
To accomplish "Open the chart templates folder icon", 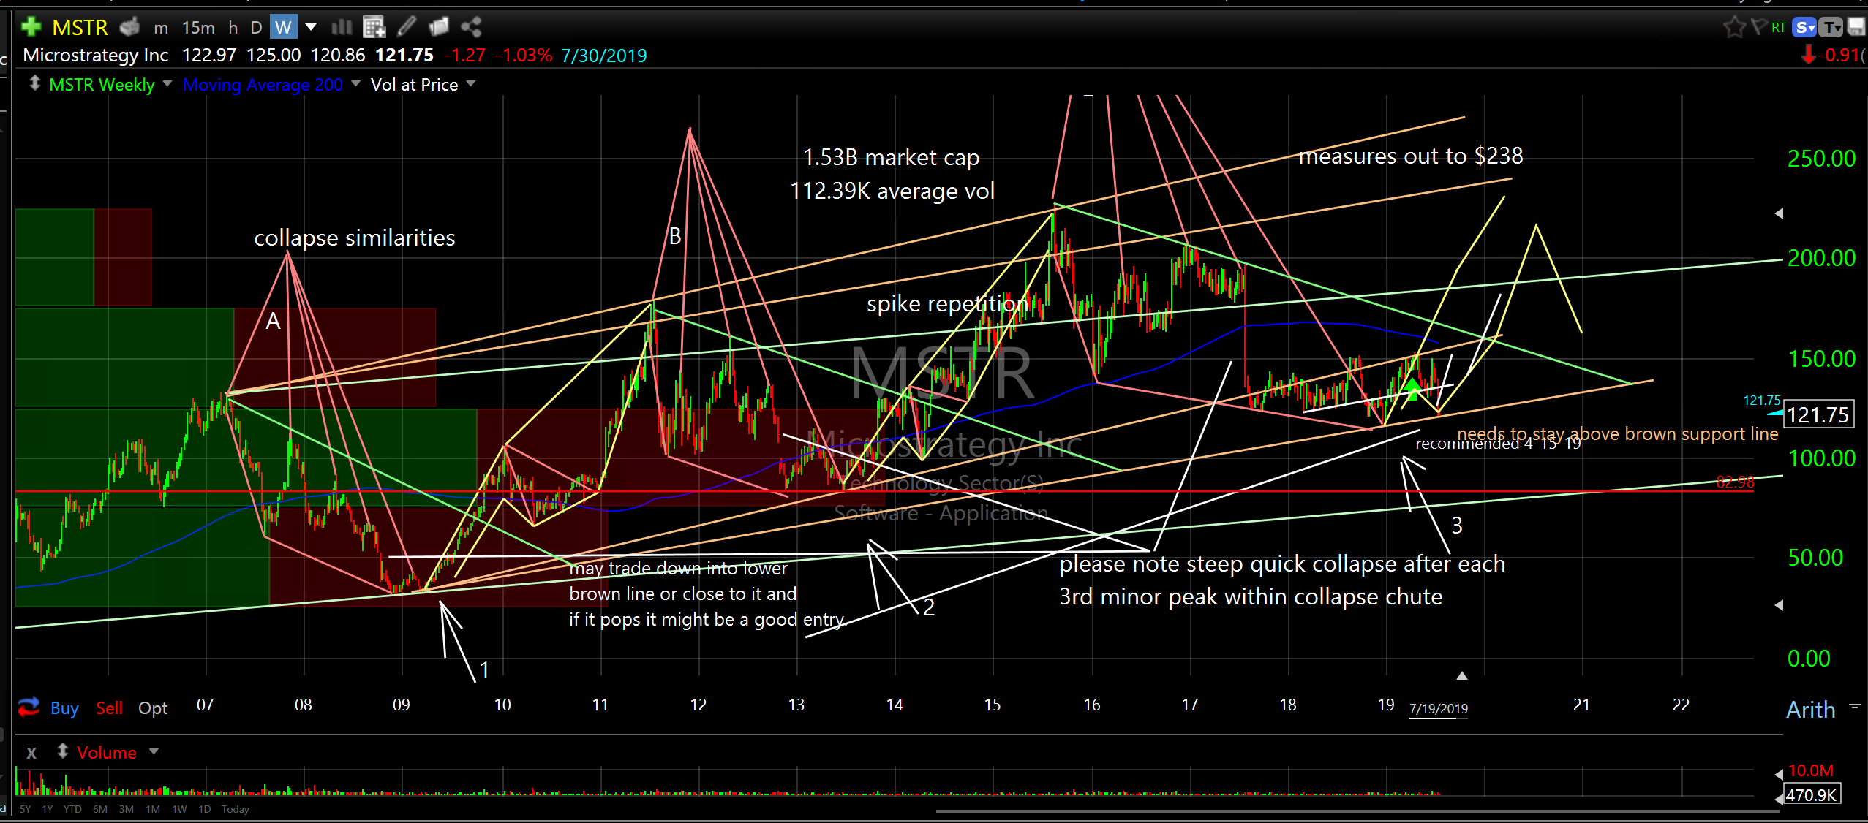I will [x=439, y=27].
